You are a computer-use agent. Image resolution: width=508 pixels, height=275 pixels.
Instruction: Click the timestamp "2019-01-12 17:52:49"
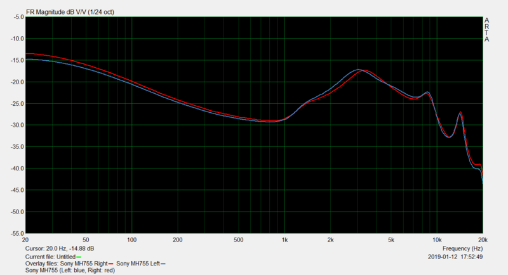(455, 257)
